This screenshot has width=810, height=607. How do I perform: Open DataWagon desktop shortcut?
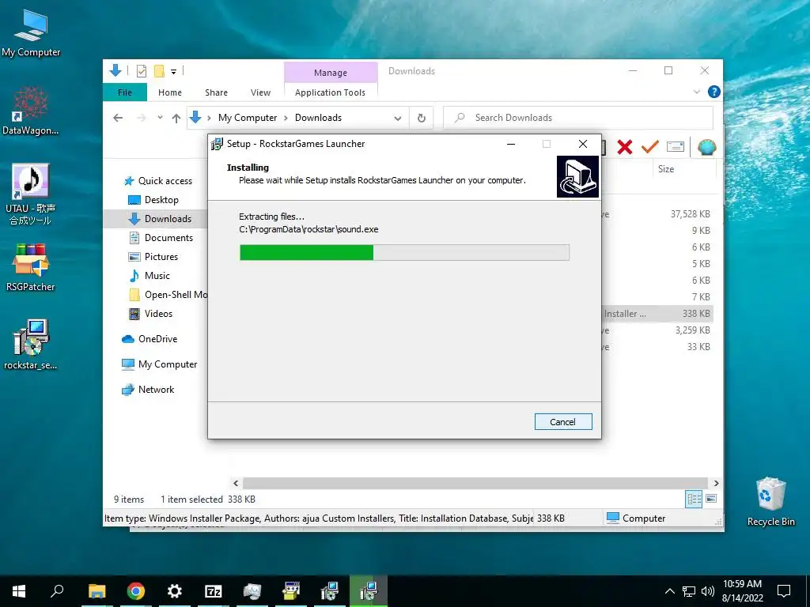[31, 110]
